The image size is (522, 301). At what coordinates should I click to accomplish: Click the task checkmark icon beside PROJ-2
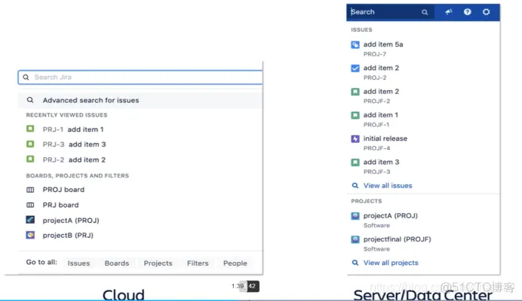(x=355, y=68)
